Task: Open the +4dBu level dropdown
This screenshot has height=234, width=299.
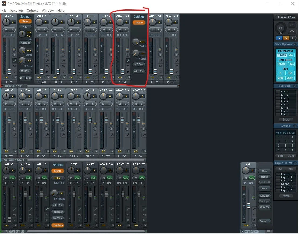Action: tap(58, 178)
